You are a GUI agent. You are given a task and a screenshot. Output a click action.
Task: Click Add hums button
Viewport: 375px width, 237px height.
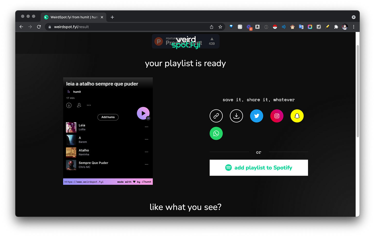pyautogui.click(x=108, y=117)
